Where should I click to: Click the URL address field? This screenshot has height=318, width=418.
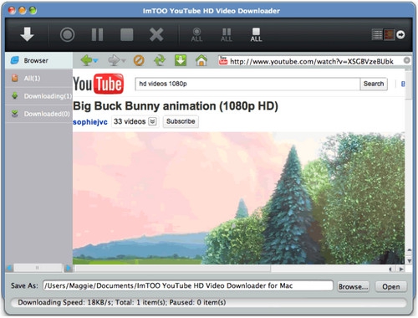click(312, 61)
